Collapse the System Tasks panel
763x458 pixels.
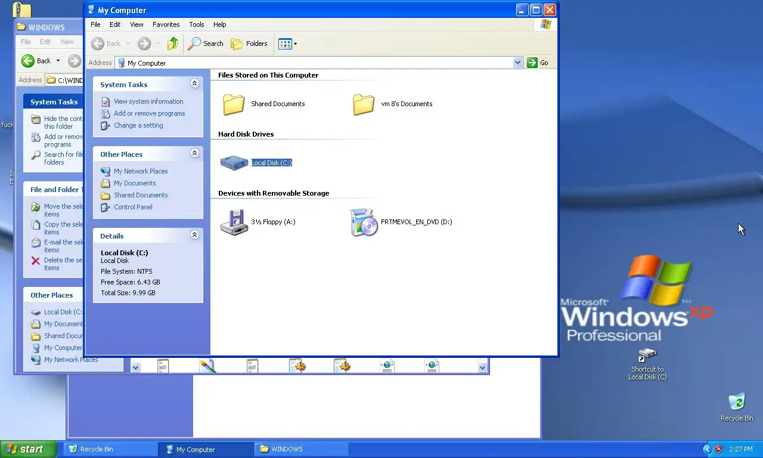[194, 83]
